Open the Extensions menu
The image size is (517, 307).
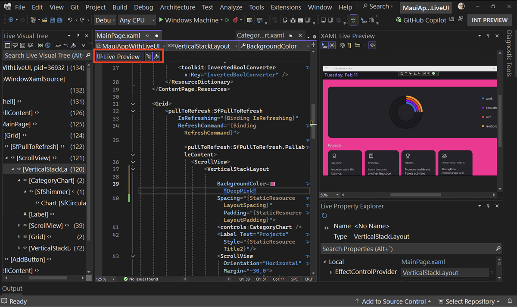(x=286, y=7)
